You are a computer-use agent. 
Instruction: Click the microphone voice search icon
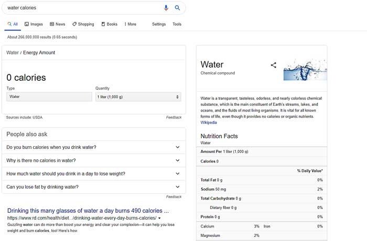coord(166,8)
